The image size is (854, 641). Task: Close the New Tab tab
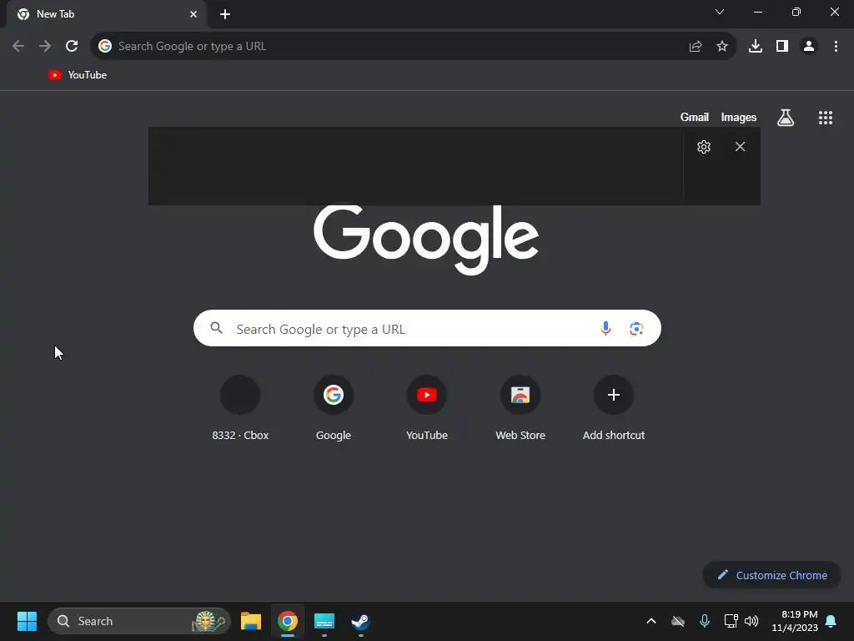click(x=193, y=14)
